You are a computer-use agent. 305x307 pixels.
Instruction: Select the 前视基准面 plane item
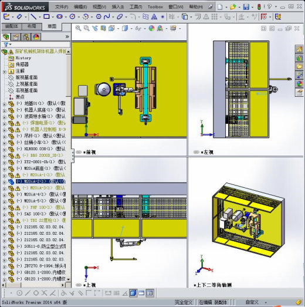26,77
